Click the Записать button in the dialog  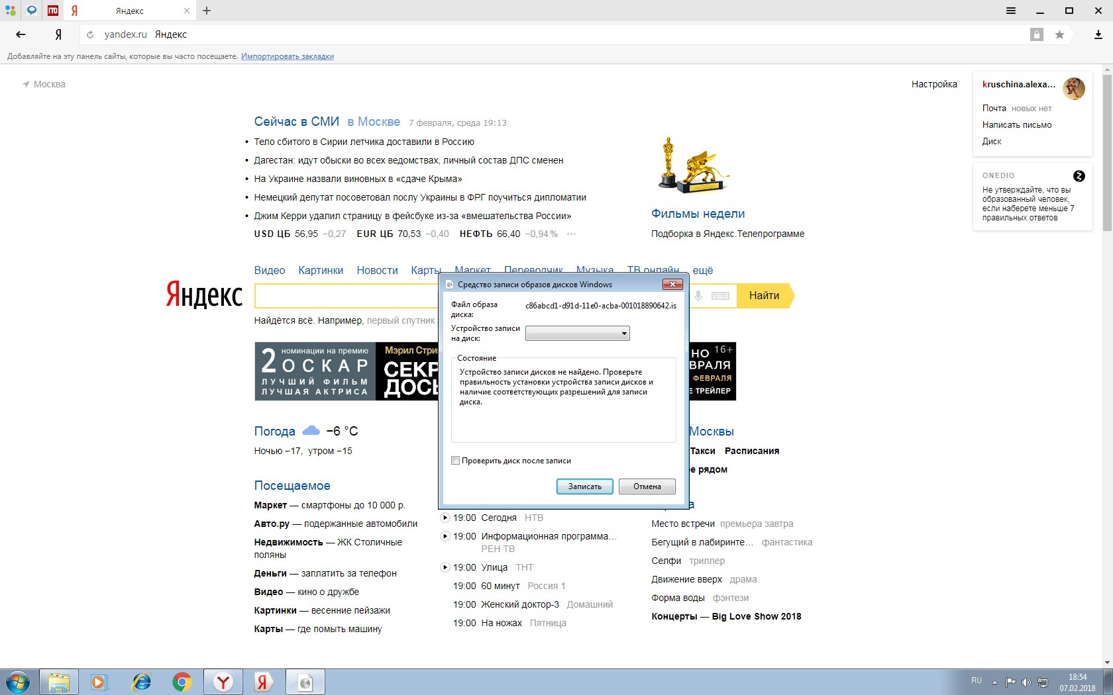tap(585, 486)
